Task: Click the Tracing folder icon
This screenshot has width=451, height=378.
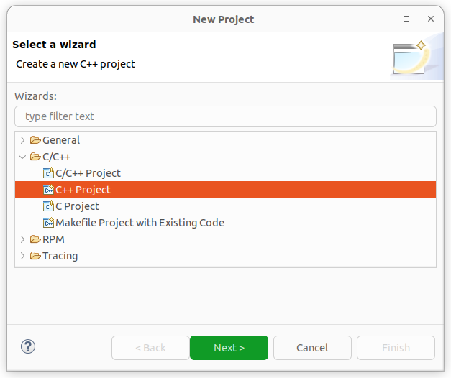Action: 35,256
